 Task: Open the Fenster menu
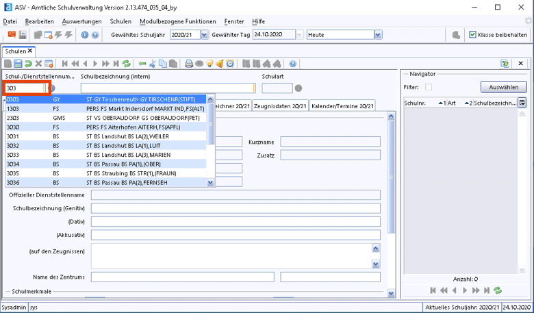[234, 21]
